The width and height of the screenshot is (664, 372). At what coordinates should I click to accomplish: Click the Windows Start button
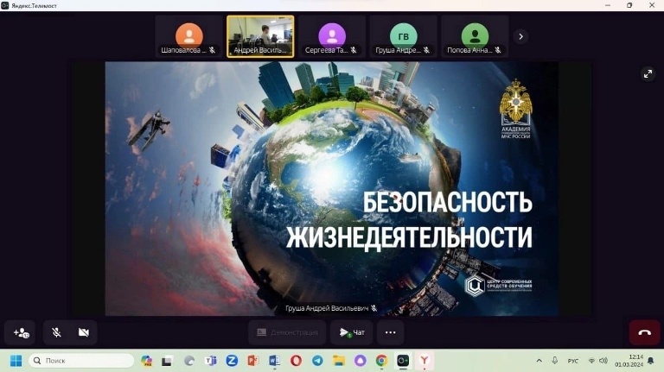pyautogui.click(x=16, y=360)
